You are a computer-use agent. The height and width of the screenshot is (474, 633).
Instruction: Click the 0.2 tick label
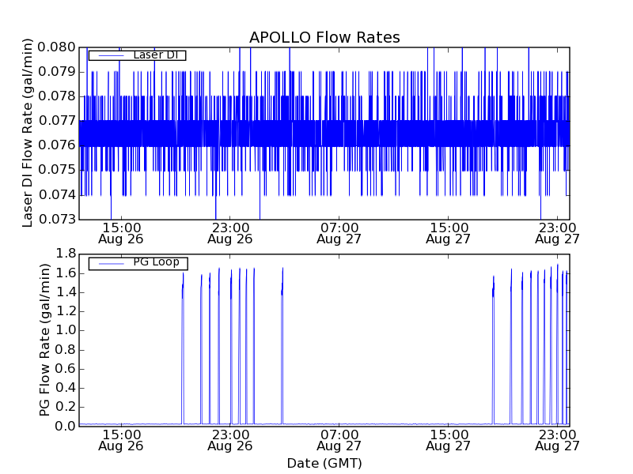click(x=66, y=407)
